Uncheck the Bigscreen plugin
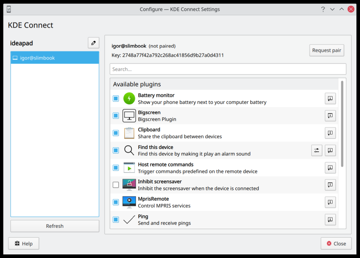Image resolution: width=360 pixels, height=258 pixels. (x=116, y=116)
